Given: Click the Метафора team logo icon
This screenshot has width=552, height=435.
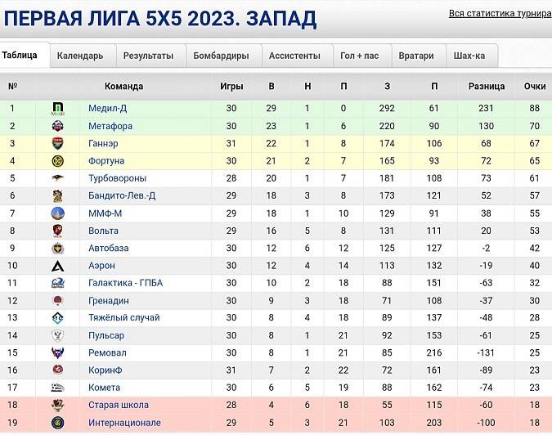Looking at the screenshot, I should [x=58, y=126].
